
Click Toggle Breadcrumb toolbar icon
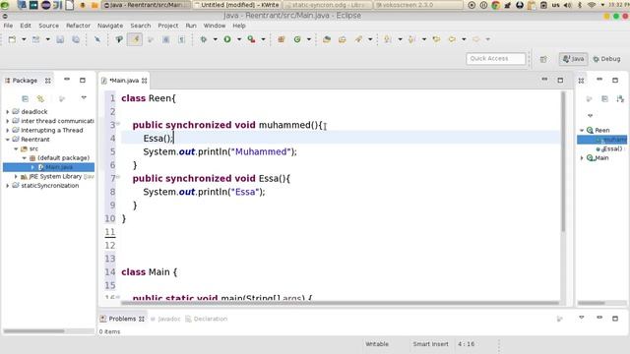tap(119, 39)
